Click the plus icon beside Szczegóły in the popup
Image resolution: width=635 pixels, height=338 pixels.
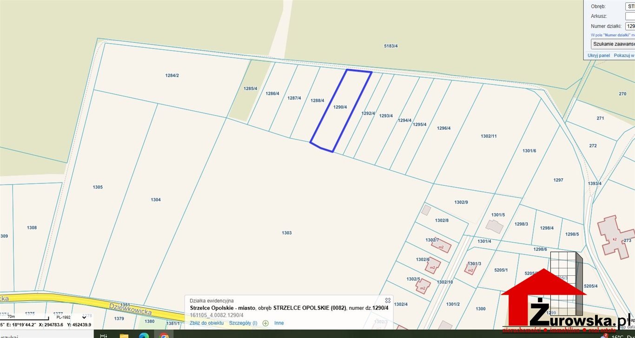click(x=265, y=322)
